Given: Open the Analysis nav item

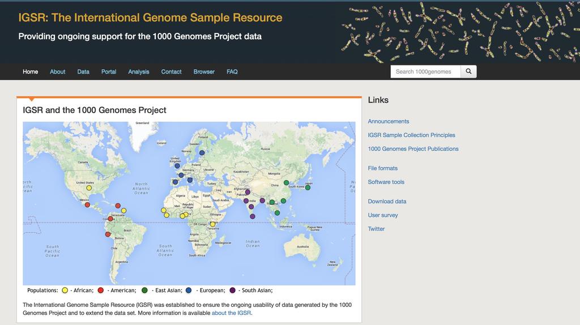Looking at the screenshot, I should (139, 72).
